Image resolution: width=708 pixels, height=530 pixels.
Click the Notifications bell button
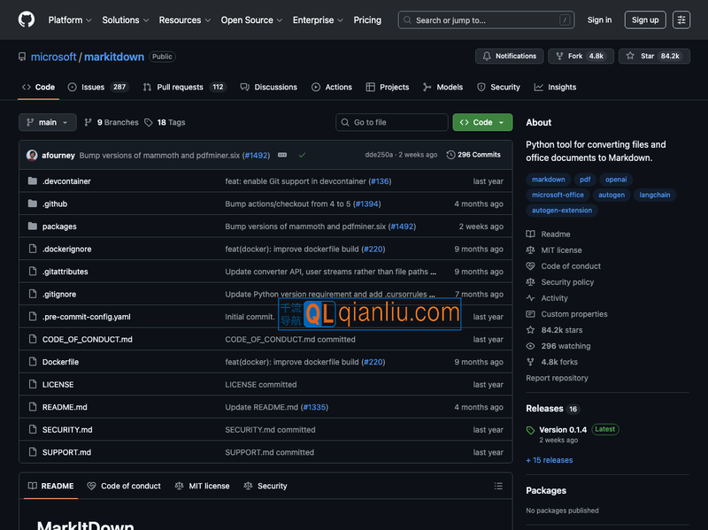coord(509,56)
